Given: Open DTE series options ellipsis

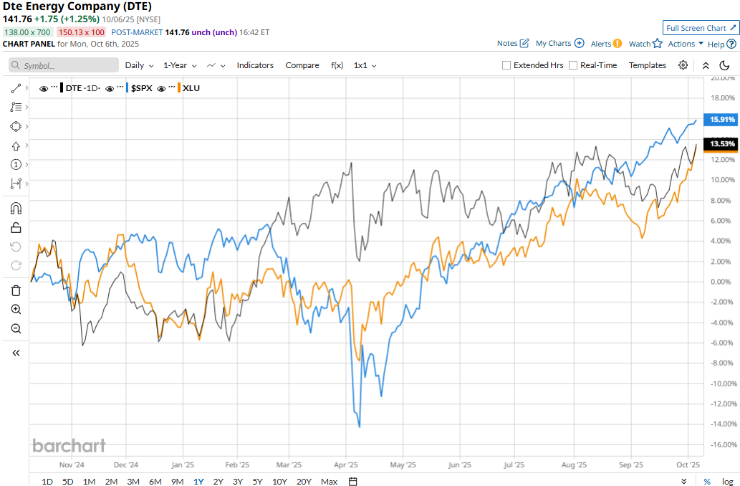Looking at the screenshot, I should (x=54, y=87).
